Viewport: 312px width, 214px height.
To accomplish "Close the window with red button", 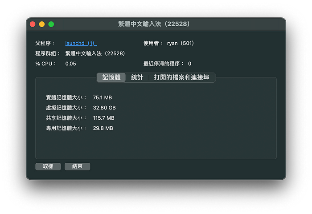I will (x=33, y=24).
